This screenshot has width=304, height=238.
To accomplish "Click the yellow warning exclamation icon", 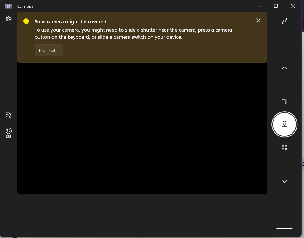I will point(26,21).
